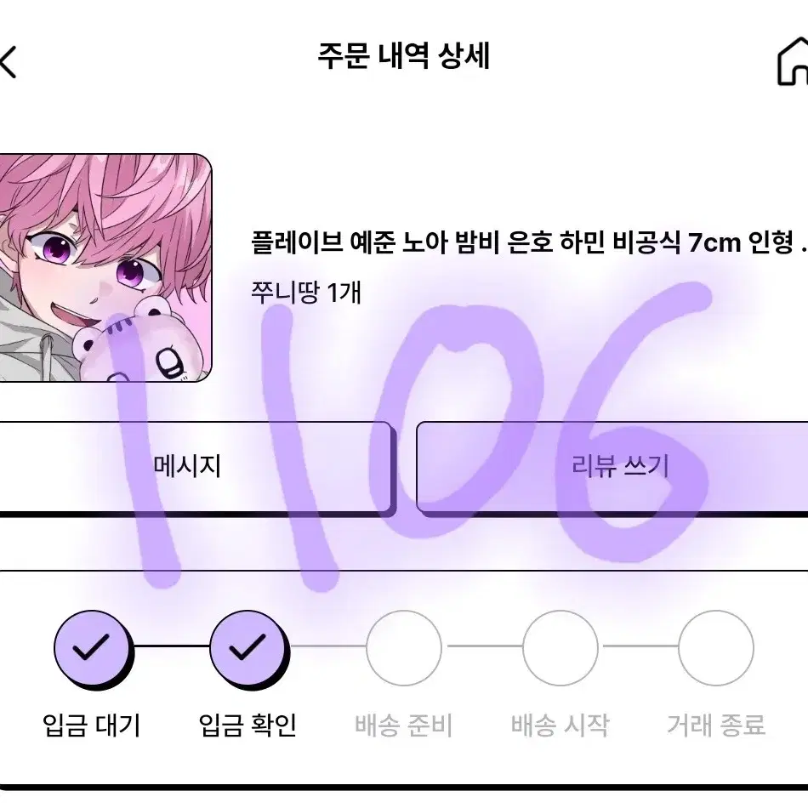Select the checked 입금 확인 step circle
Viewport: 808px width, 808px height.
[248, 648]
